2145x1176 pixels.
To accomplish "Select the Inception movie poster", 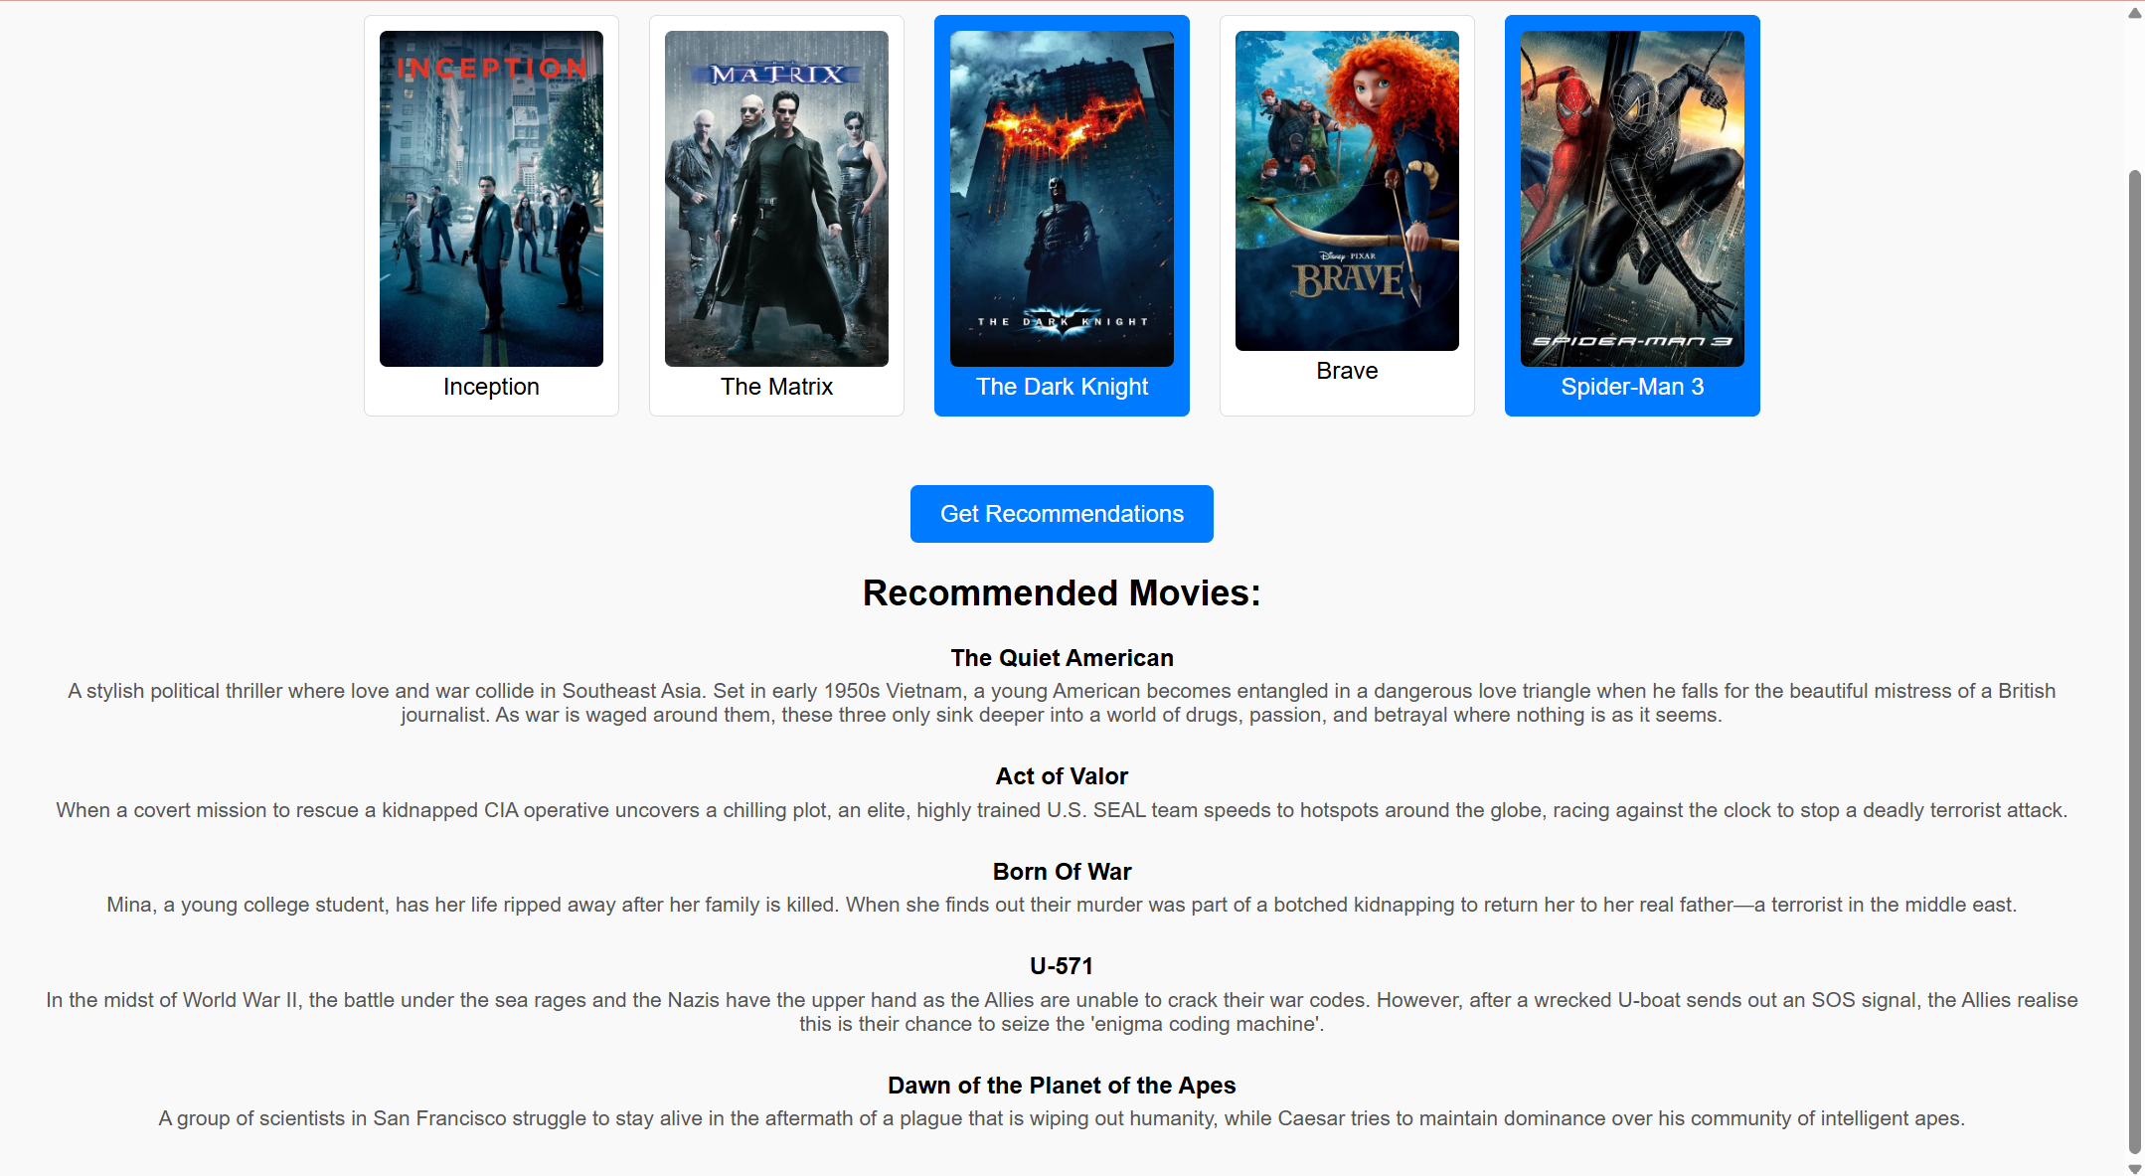I will click(x=491, y=199).
